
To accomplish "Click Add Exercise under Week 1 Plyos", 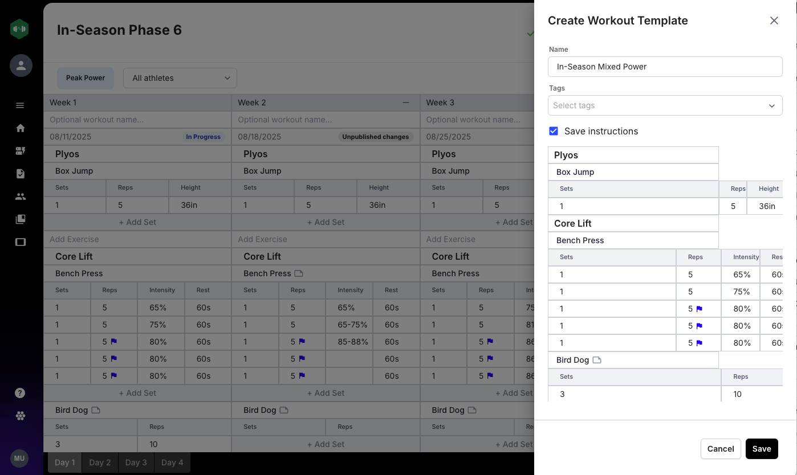I will (137, 239).
